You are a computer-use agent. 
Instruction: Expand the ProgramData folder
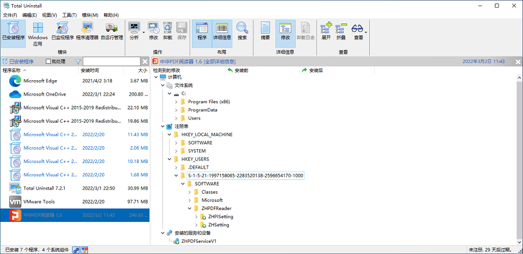point(176,110)
